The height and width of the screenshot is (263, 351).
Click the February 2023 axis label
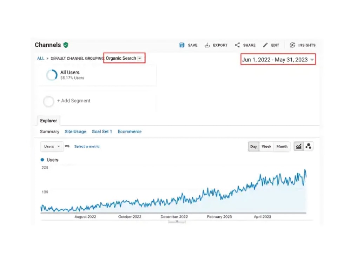coord(219,217)
